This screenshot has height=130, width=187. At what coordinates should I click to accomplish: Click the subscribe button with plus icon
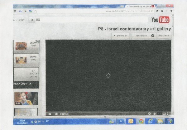pyautogui.click(x=144, y=36)
